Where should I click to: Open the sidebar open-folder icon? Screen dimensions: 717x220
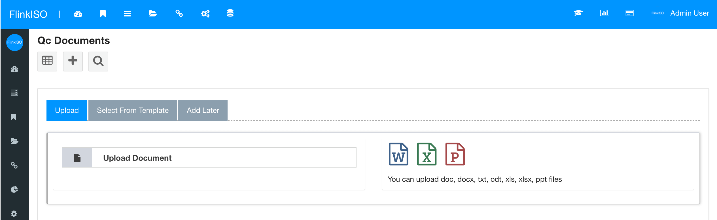pos(14,141)
